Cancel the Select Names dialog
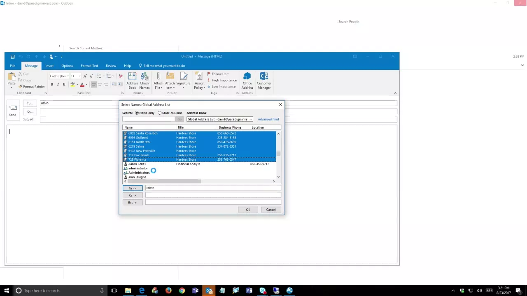Screen dimensions: 527x296 click(271, 210)
